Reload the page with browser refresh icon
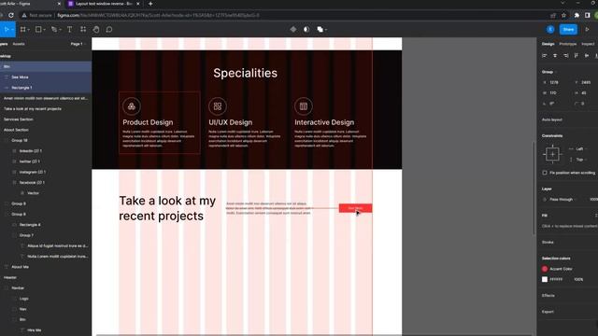The height and width of the screenshot is (336, 598). pyautogui.click(x=11, y=15)
